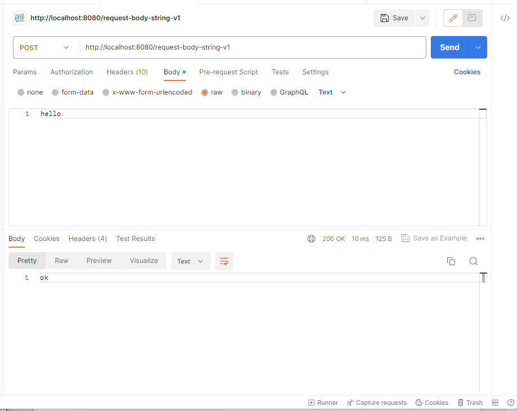Click the request URL input field
This screenshot has height=411, width=517.
[x=252, y=47]
